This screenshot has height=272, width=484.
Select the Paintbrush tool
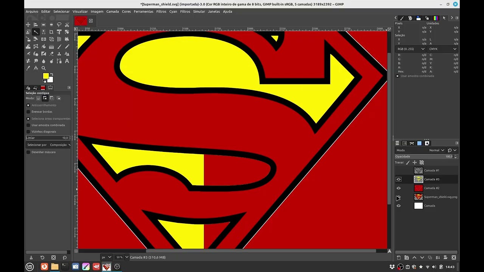(59, 46)
